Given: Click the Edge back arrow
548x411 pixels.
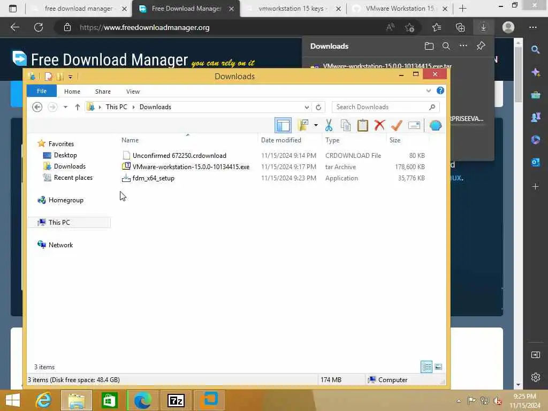Looking at the screenshot, I should [x=14, y=27].
